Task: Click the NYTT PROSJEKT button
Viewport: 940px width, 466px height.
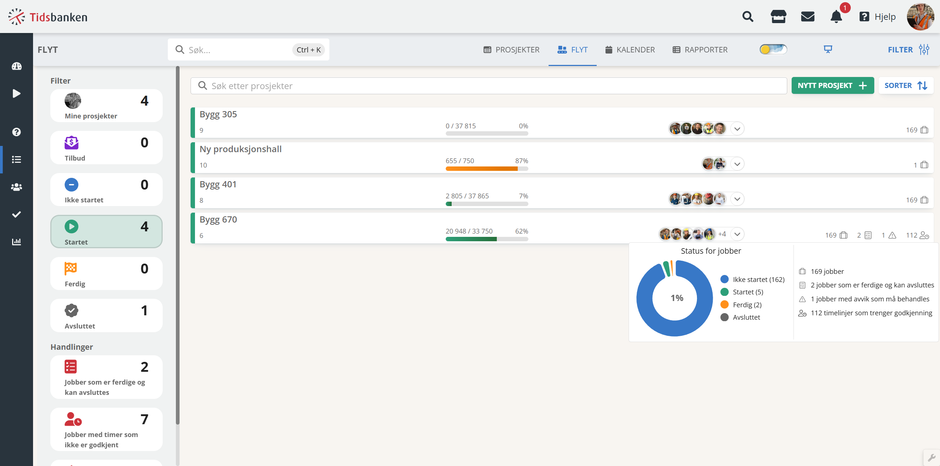Action: pyautogui.click(x=832, y=86)
